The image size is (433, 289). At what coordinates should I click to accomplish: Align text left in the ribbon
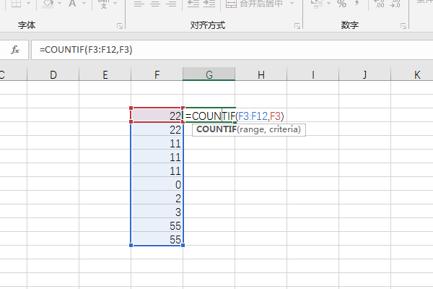[x=139, y=4]
